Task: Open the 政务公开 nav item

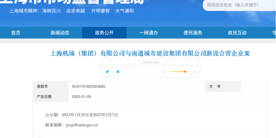Action: (105, 33)
